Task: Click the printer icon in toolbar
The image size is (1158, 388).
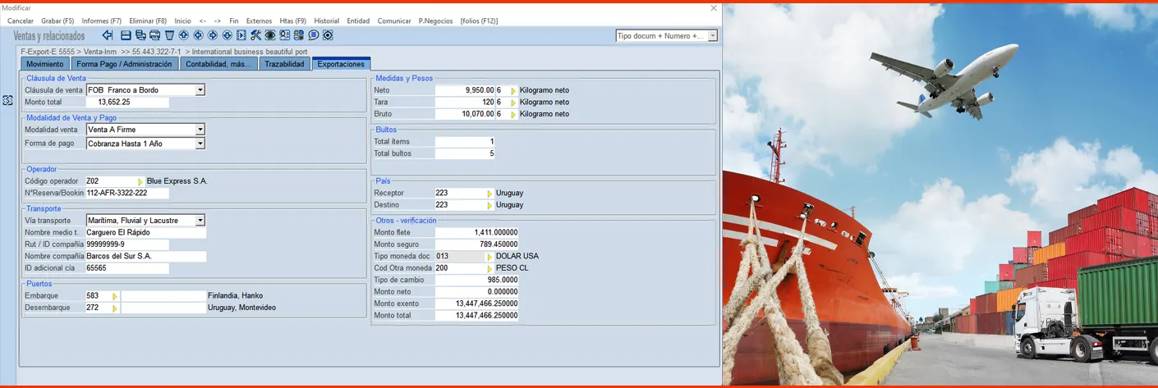Action: pyautogui.click(x=154, y=35)
